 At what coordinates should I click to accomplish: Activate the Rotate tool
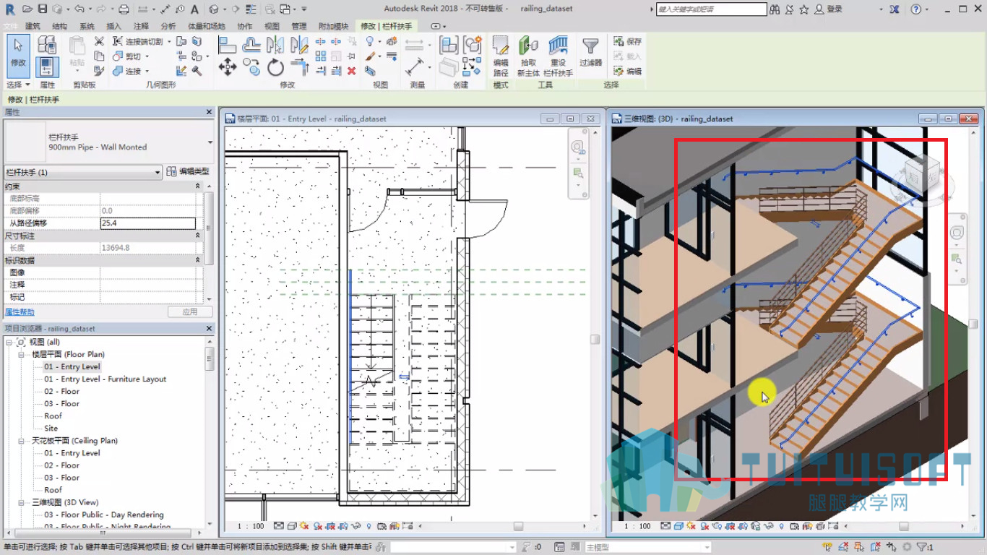275,68
